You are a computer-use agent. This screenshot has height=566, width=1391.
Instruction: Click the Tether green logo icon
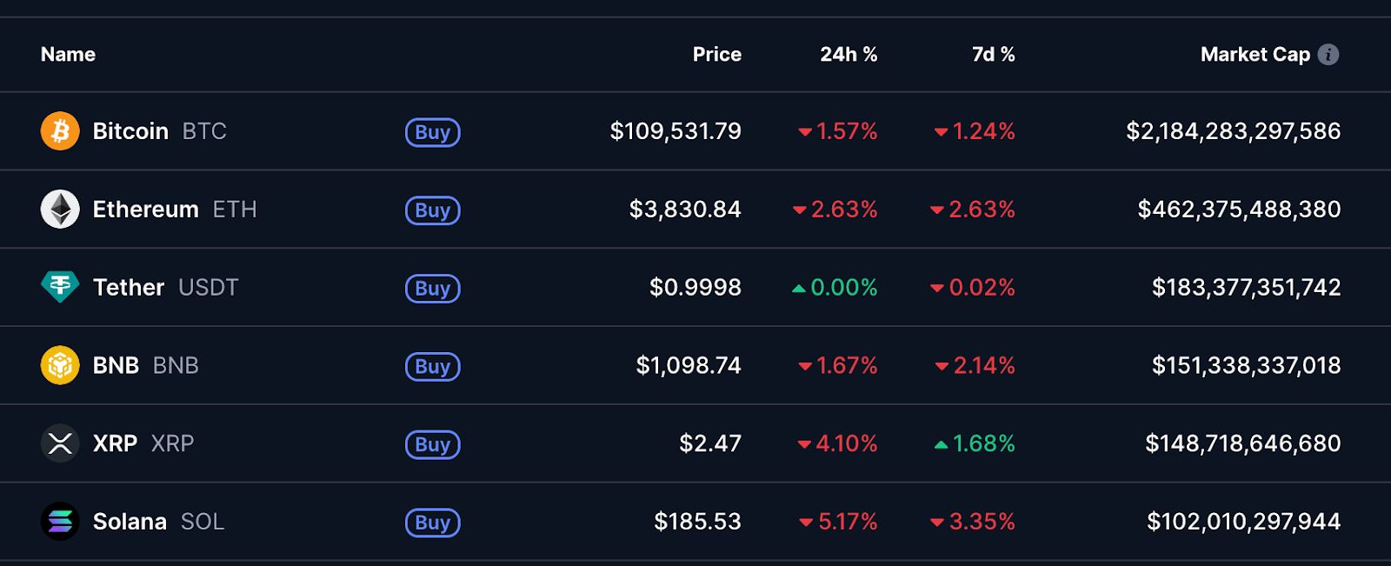60,287
